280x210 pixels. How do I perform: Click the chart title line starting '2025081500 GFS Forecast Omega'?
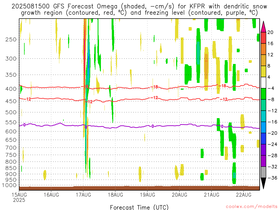(139, 7)
